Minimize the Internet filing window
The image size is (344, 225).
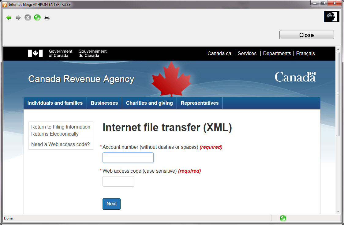pos(315,3)
